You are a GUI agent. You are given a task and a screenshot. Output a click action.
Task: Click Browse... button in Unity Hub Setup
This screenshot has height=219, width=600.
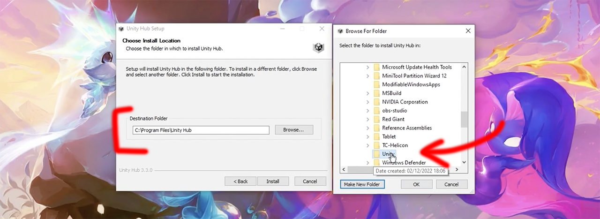click(294, 130)
